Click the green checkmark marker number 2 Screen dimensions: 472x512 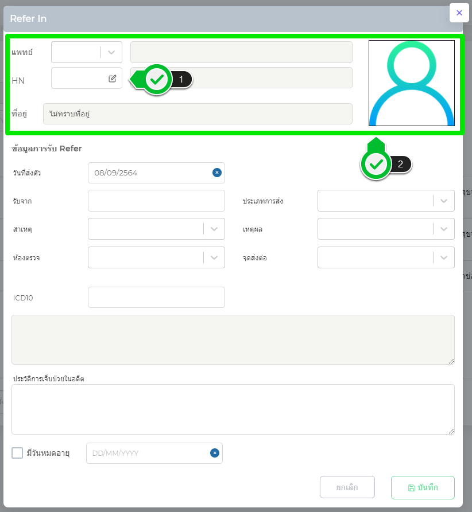(376, 165)
